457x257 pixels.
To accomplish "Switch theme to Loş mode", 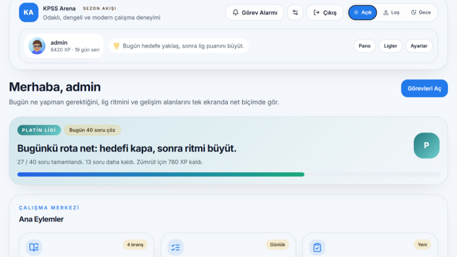I will (391, 12).
